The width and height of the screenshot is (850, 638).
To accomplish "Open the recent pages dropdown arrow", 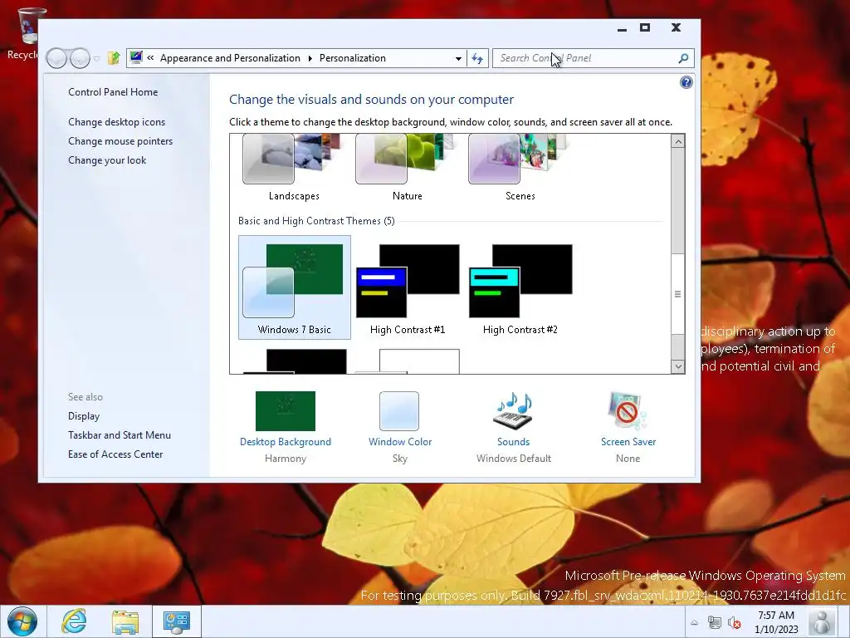I will click(96, 59).
